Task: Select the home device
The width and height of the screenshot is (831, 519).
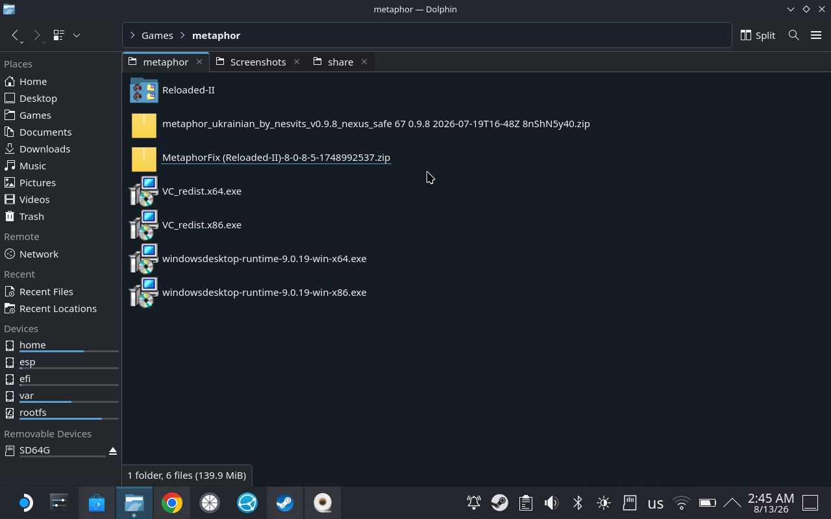Action: pos(60,345)
